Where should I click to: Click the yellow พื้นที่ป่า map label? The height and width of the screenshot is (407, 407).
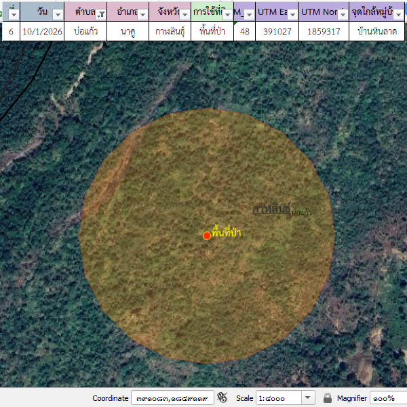click(x=227, y=233)
